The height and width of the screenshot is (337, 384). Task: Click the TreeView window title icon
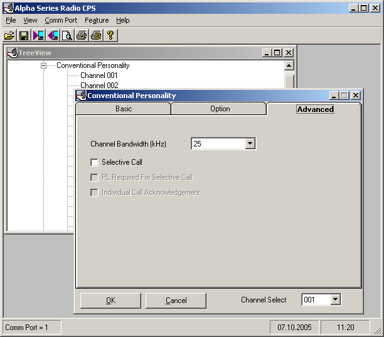tap(13, 53)
